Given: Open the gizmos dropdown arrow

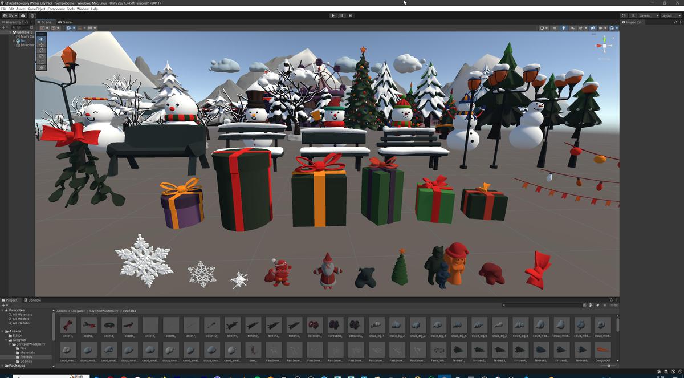Looking at the screenshot, I should pyautogui.click(x=617, y=27).
